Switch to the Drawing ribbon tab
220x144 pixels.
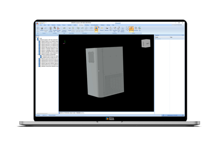[x=53, y=25]
